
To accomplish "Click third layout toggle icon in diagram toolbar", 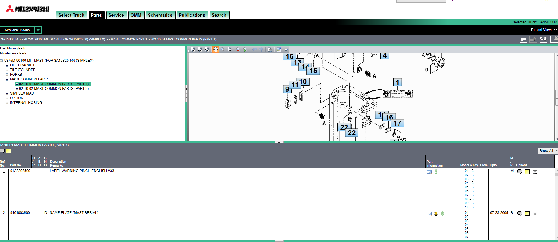I will [207, 49].
